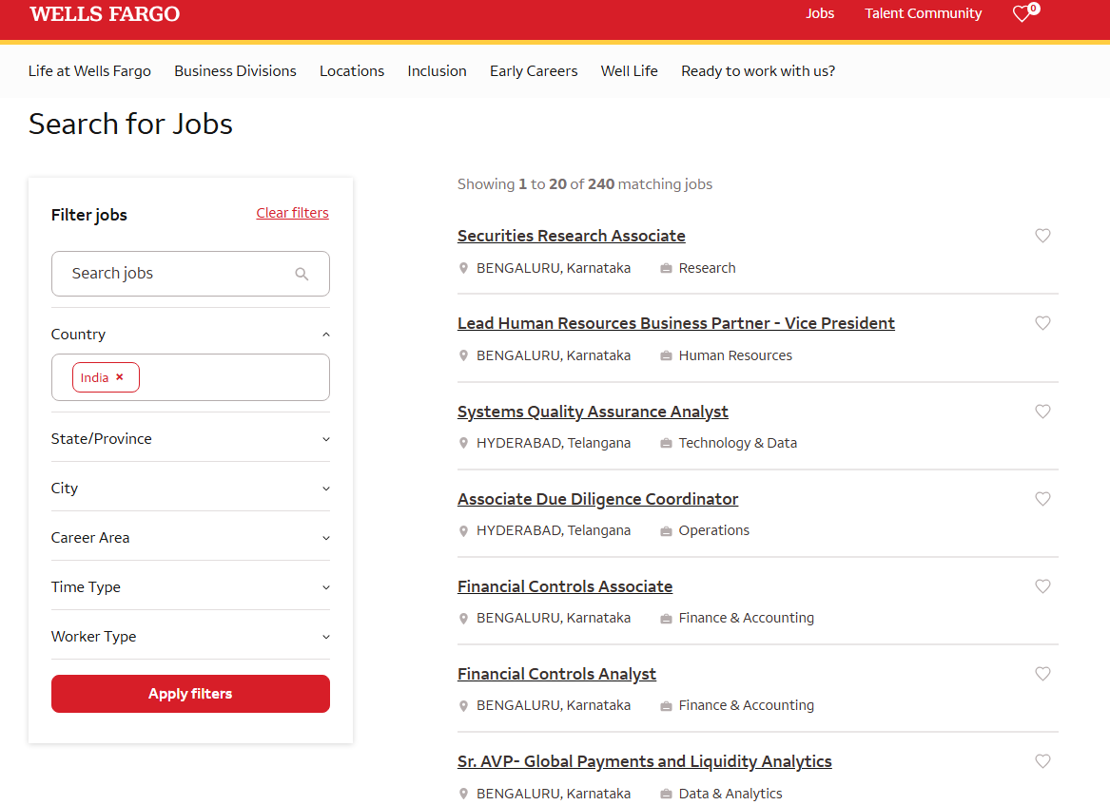1110x805 pixels.
Task: Open Securities Research Associate job posting
Action: pos(572,236)
